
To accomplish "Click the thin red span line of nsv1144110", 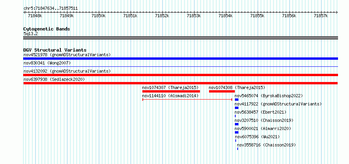I will pos(187,100).
